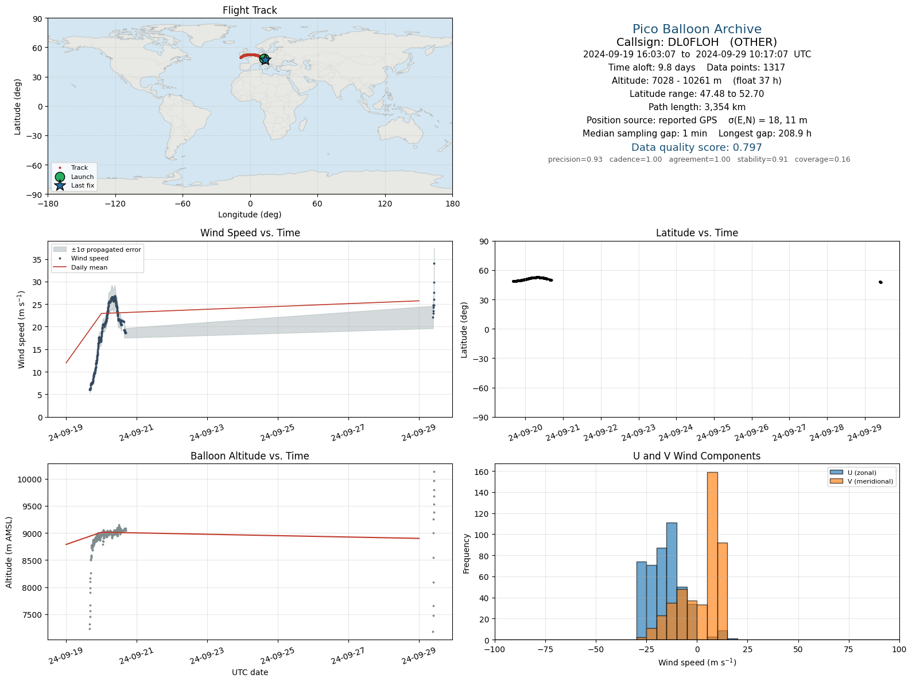Screen dimensions: 912x682
Task: Click the histogram's 'Wind speed (m s⁻¹)' x-axis label
Action: point(697,662)
